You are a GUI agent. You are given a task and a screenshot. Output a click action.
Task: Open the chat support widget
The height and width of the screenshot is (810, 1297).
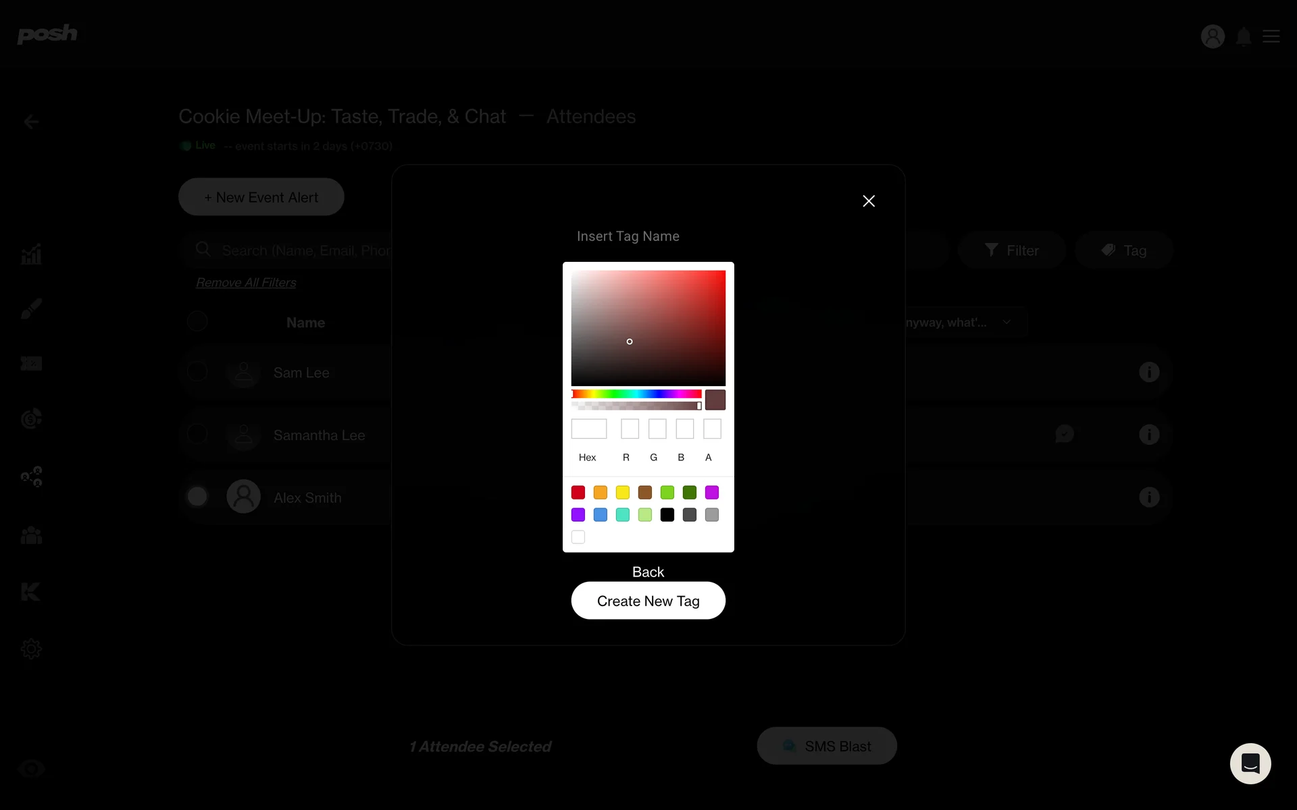click(x=1250, y=763)
